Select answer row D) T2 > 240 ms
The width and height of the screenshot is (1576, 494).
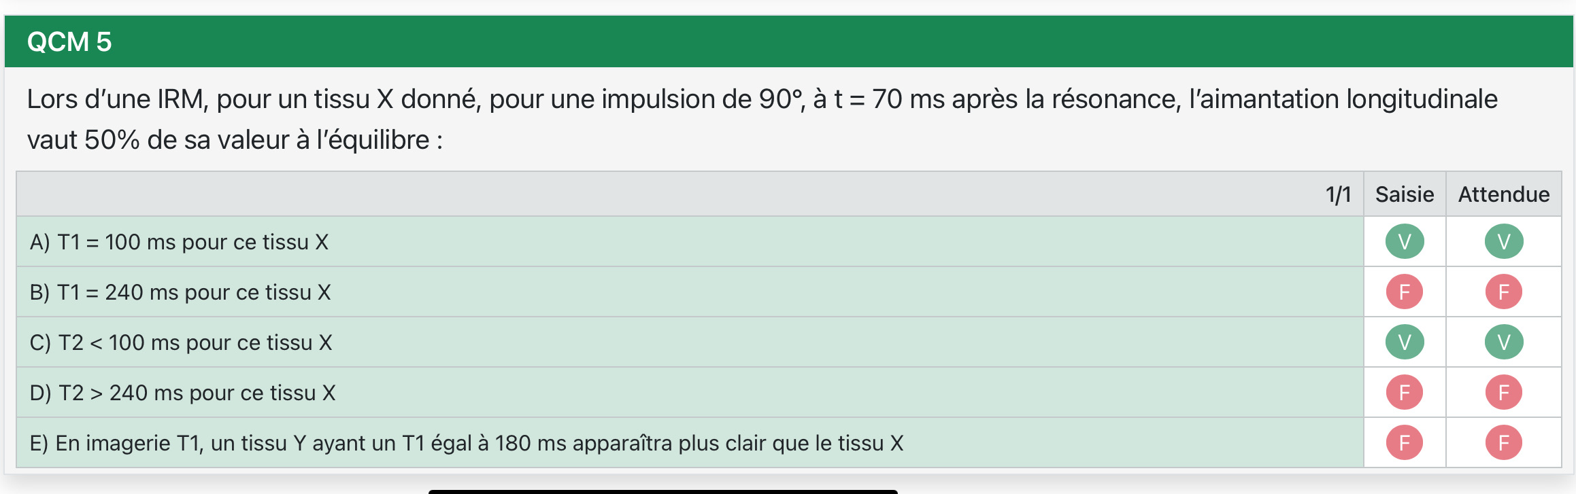[x=183, y=393]
